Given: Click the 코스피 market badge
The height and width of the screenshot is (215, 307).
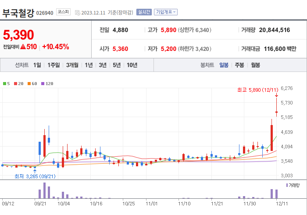Looking at the screenshot, I should pyautogui.click(x=63, y=12).
